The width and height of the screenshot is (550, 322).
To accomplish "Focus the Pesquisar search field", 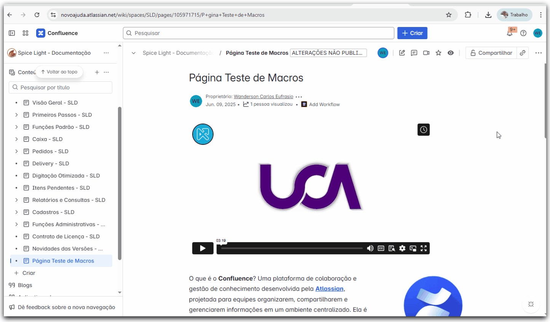I will [x=258, y=33].
